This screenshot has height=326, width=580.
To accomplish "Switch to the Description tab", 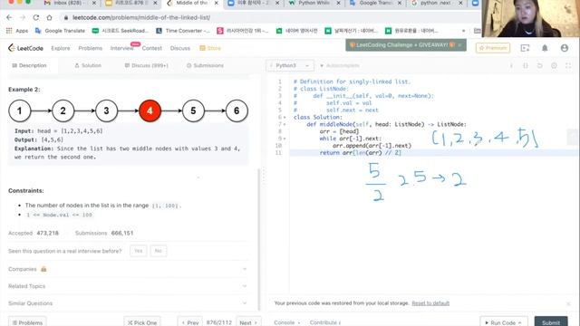I will 29,65.
